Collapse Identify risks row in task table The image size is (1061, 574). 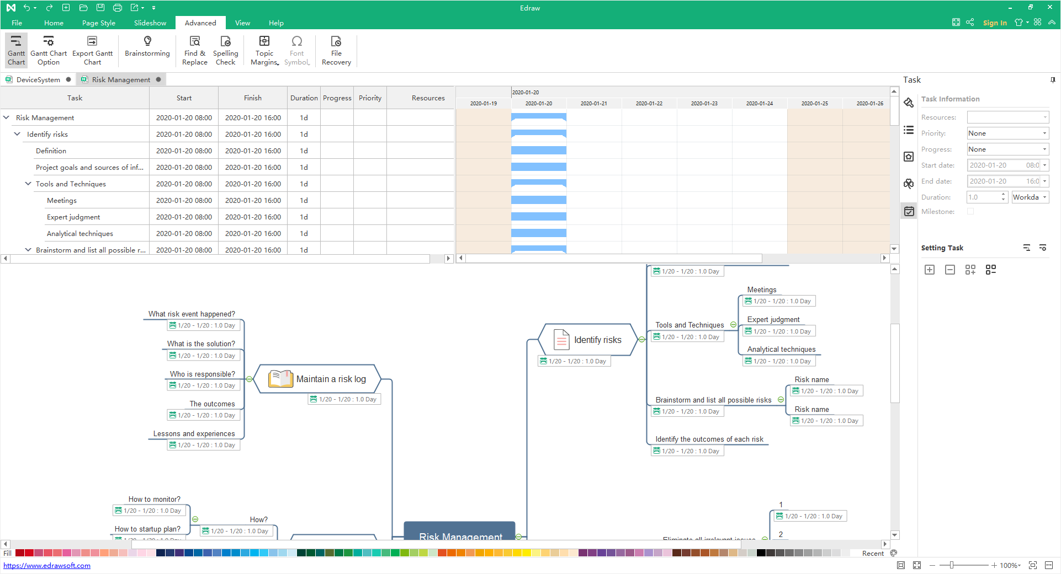point(17,134)
